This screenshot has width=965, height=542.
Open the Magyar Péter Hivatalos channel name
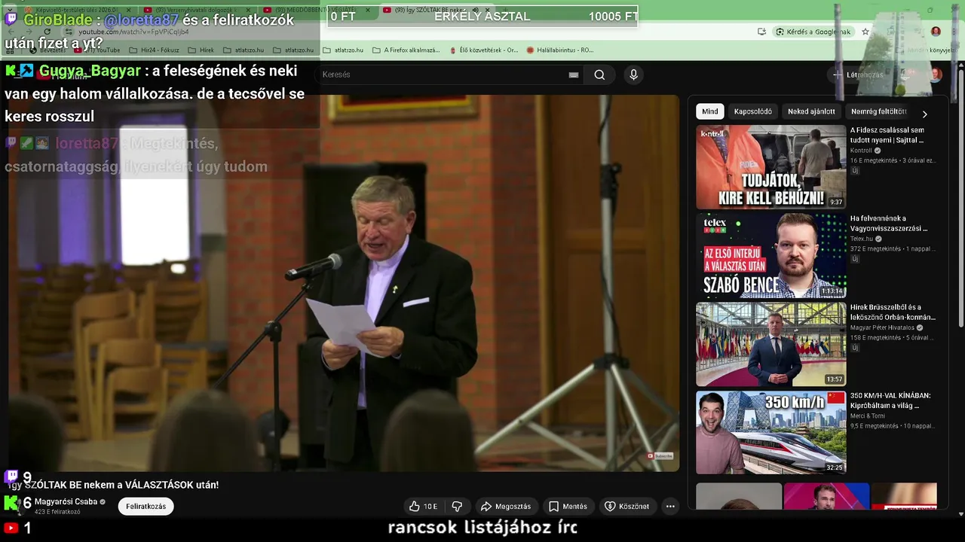(882, 327)
